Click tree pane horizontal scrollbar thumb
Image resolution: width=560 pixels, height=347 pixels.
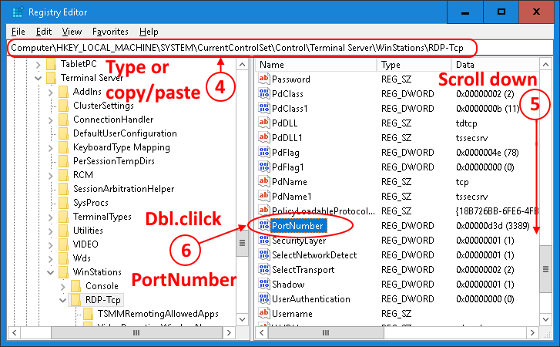click(136, 332)
